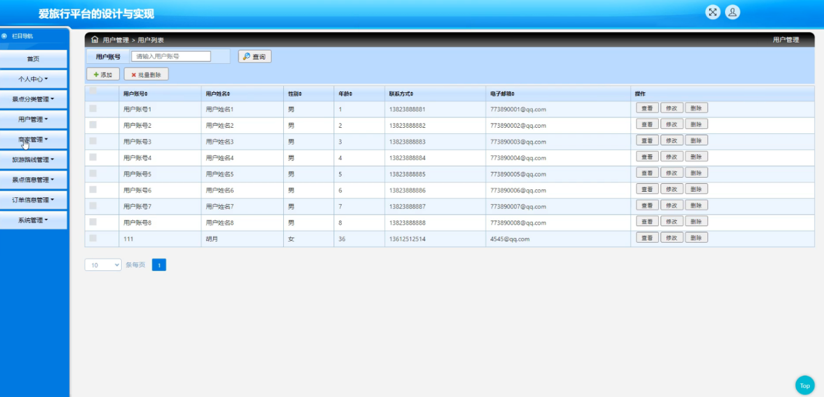Screen dimensions: 824x397
Task: Expand the 系统管理 sidebar menu
Action: coord(33,220)
